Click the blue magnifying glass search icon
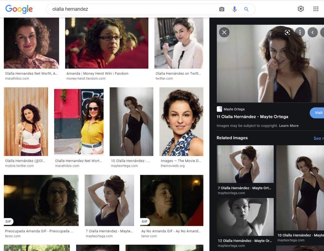Image resolution: width=324 pixels, height=251 pixels. tap(246, 9)
